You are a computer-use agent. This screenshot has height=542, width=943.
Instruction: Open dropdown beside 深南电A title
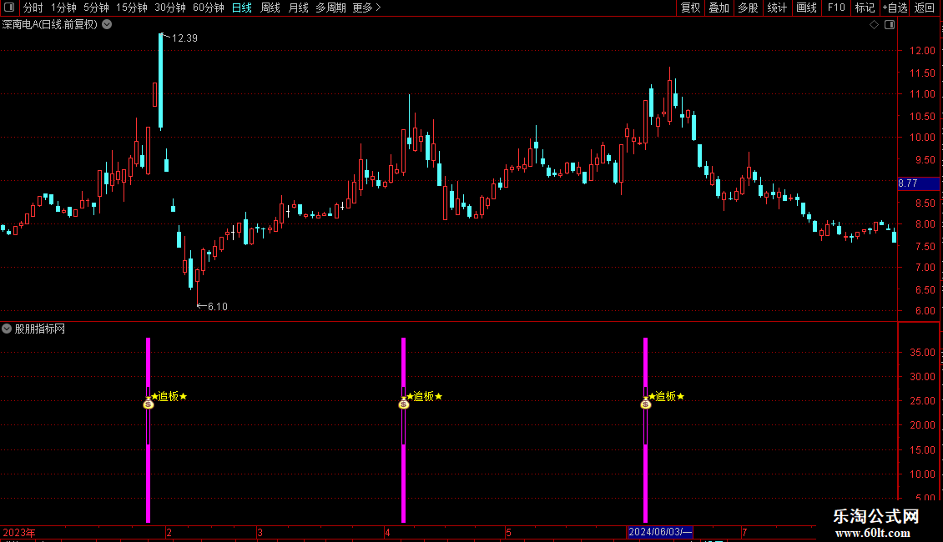(107, 25)
